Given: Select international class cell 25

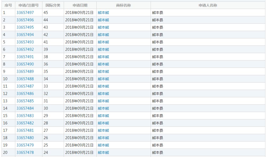Looking at the screenshot, I should click(53, 145).
